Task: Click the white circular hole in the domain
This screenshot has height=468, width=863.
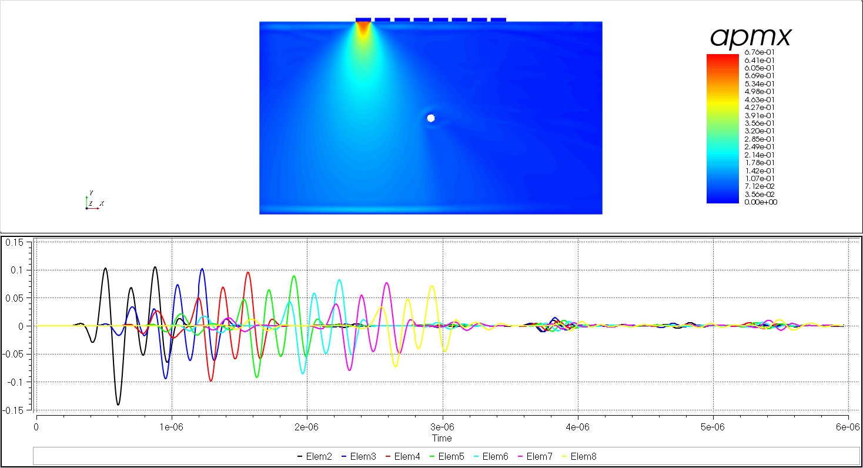Action: [x=431, y=118]
